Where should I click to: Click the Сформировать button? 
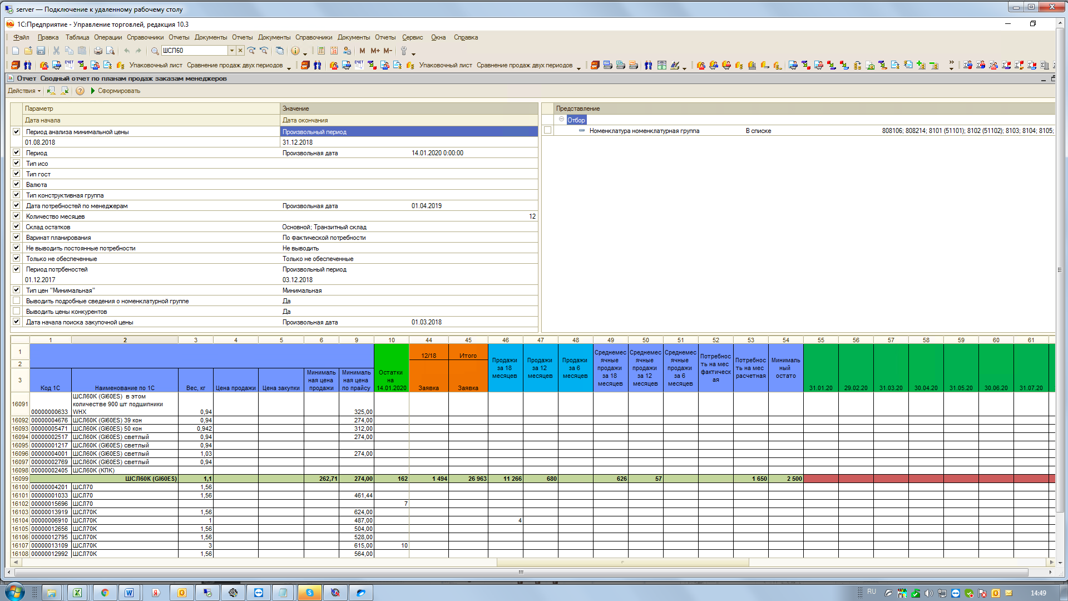click(115, 91)
